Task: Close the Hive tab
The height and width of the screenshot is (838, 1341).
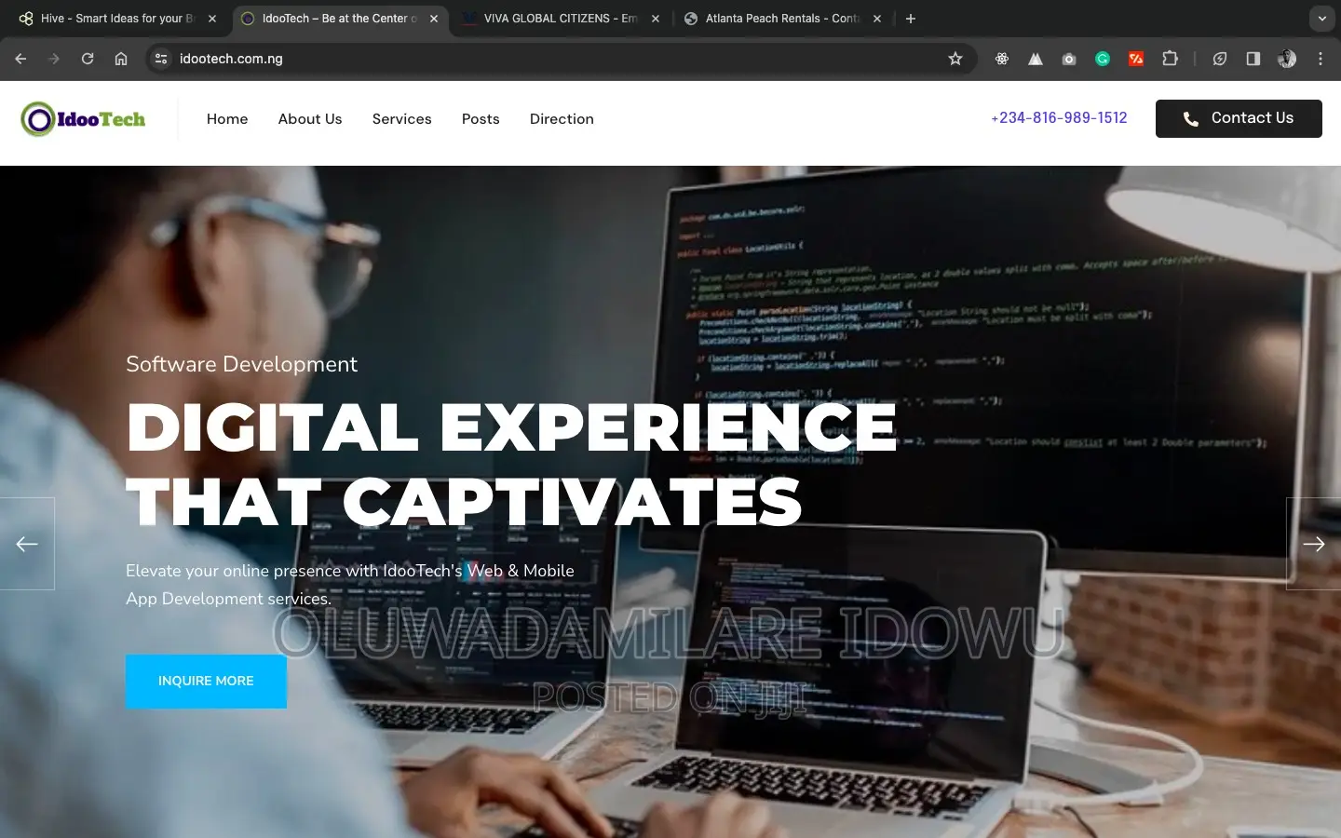Action: point(212,19)
